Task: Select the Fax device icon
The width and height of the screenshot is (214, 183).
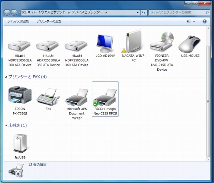Action: tap(48, 97)
